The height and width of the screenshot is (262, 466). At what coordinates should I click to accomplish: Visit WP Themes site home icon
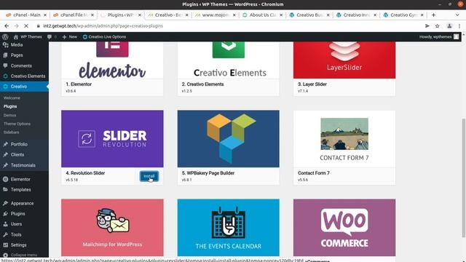(x=16, y=37)
